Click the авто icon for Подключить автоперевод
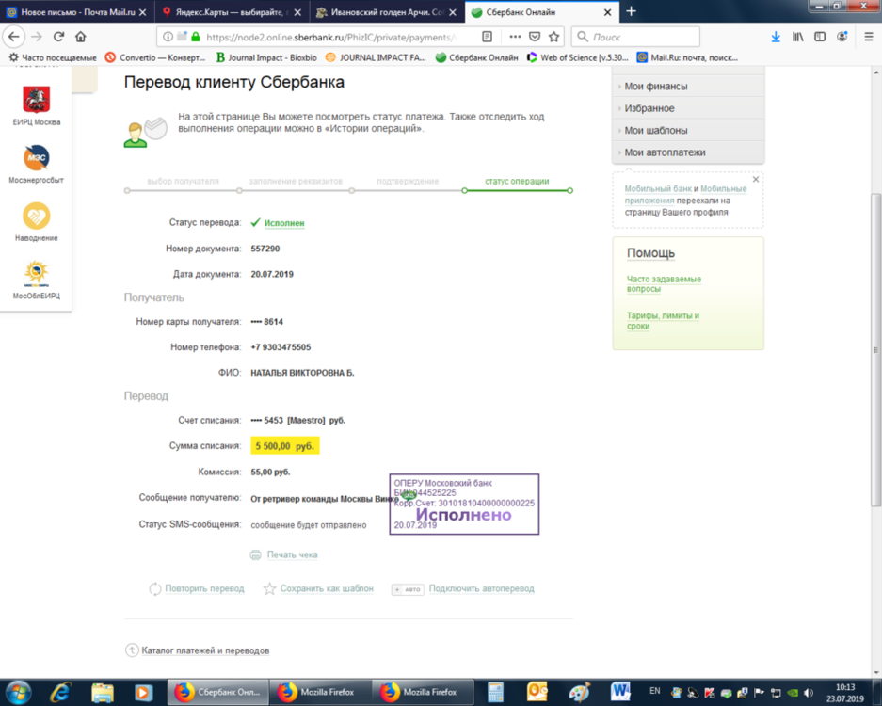This screenshot has height=706, width=882. [408, 588]
